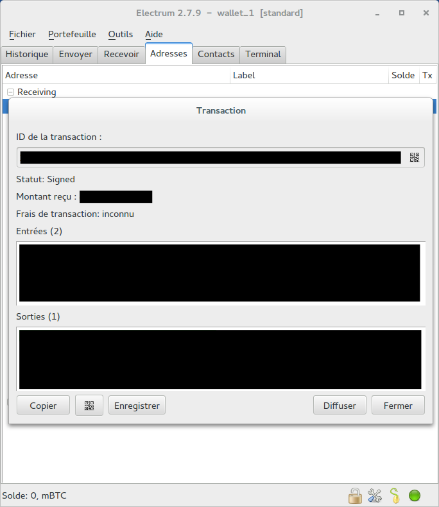The height and width of the screenshot is (507, 439).
Task: Switch to the Envoyer tab
Action: pyautogui.click(x=76, y=55)
